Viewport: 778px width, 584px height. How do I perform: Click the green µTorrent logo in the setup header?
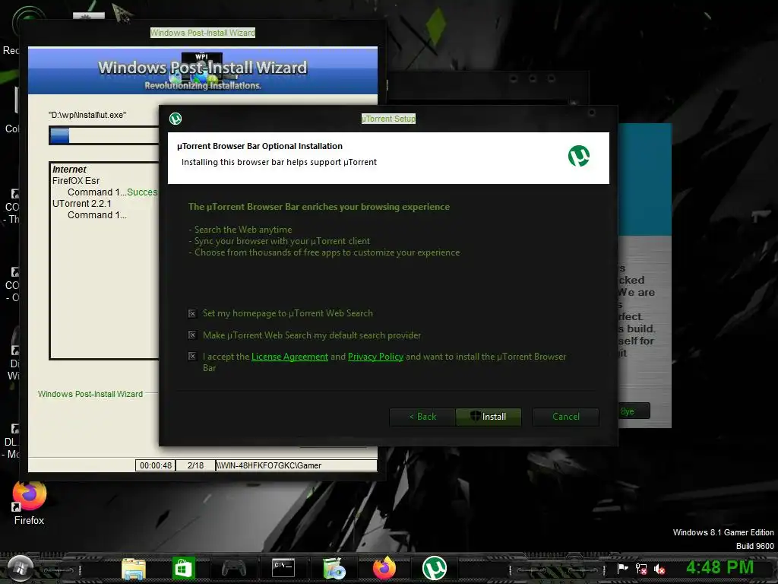[578, 156]
